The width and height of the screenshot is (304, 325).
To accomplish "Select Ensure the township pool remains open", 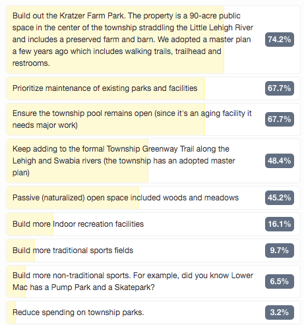I will pos(153,119).
